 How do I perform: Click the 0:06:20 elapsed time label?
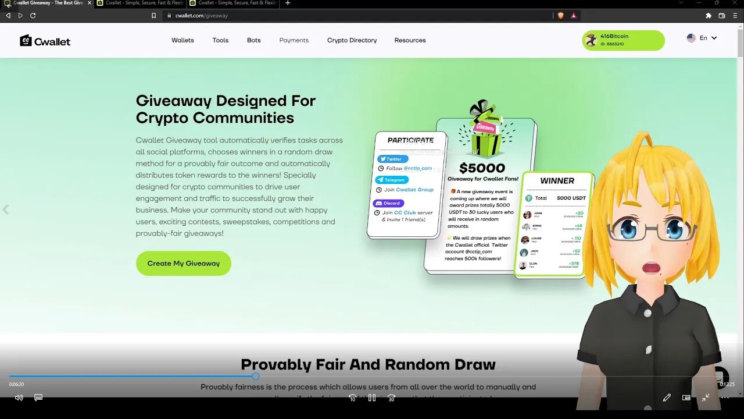(17, 384)
